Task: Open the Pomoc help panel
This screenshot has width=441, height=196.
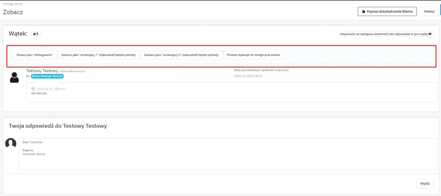Action: (429, 12)
